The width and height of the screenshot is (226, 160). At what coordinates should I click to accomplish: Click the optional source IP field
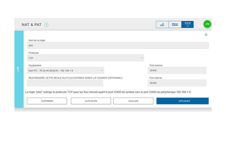point(65,83)
